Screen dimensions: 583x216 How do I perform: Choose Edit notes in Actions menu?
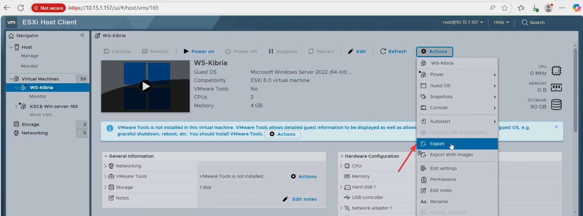tap(457, 191)
